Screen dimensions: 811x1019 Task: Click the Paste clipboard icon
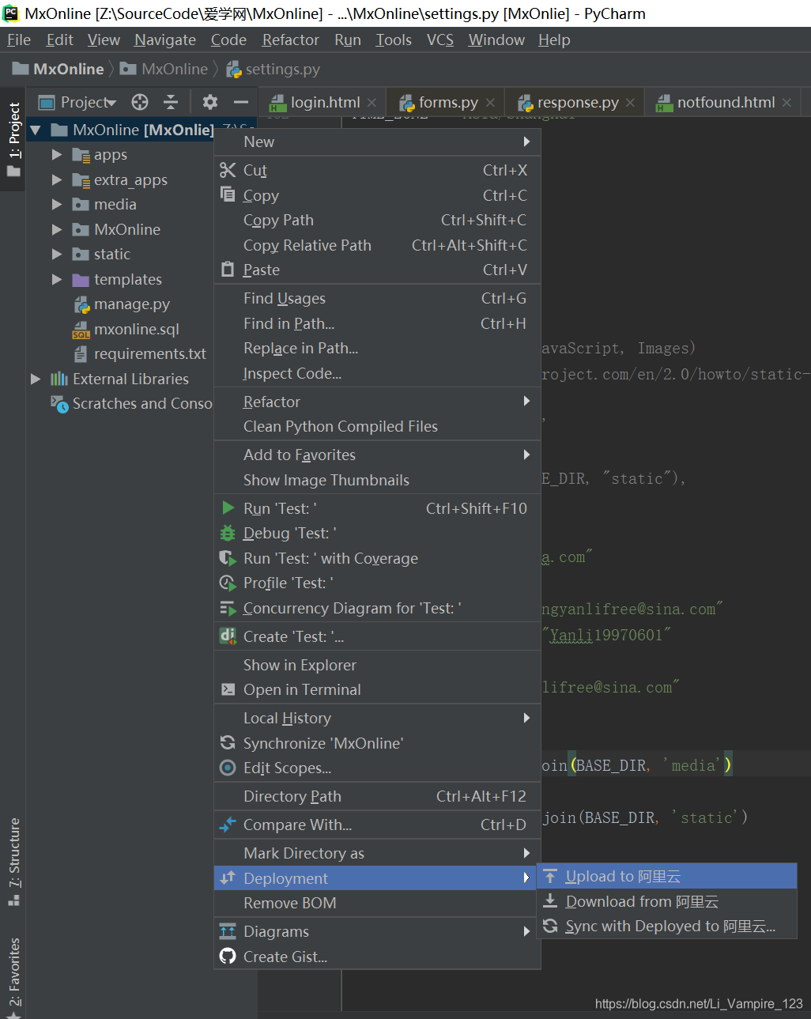coord(228,270)
